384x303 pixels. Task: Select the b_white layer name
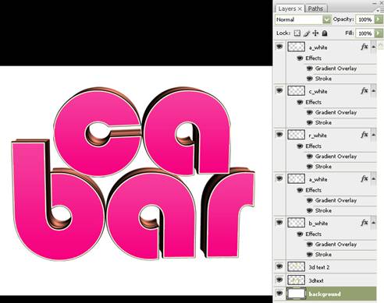(x=318, y=224)
